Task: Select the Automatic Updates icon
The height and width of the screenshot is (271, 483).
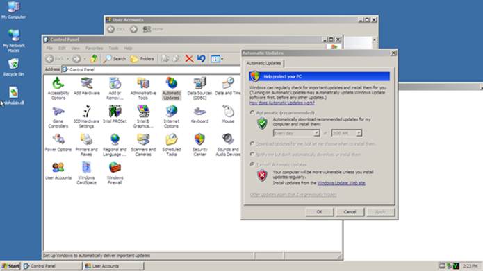Action: (x=171, y=88)
